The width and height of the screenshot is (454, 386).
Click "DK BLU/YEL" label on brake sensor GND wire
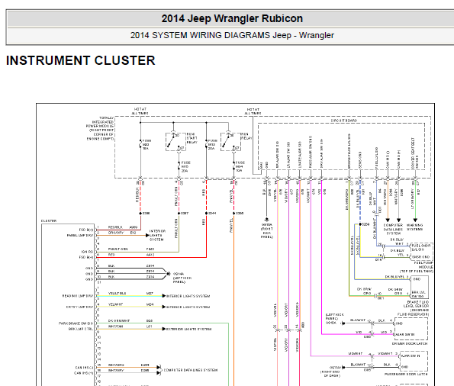click(x=394, y=277)
